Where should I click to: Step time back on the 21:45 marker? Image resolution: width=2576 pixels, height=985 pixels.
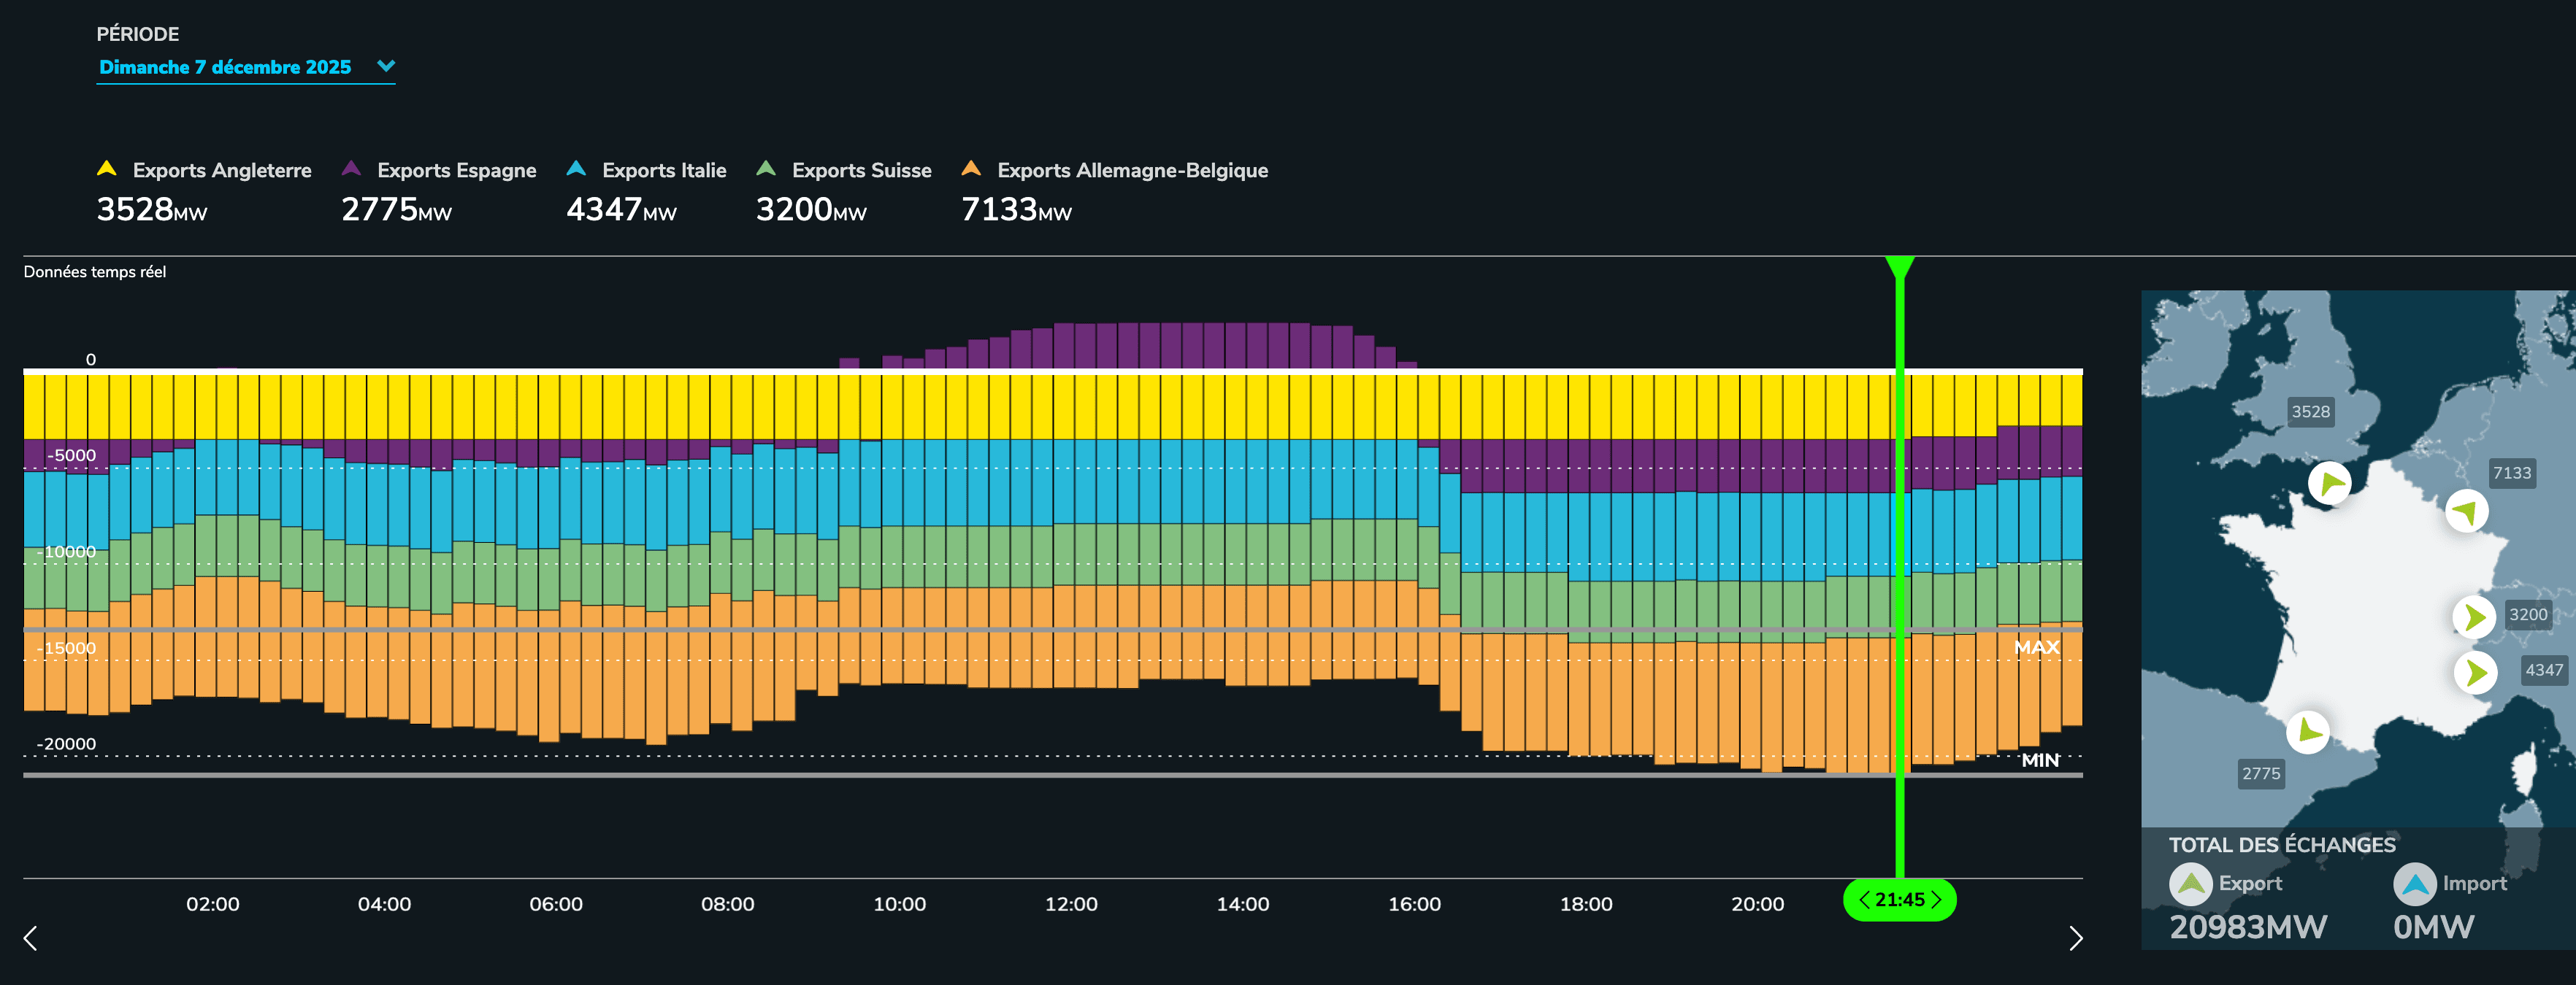(x=1864, y=899)
